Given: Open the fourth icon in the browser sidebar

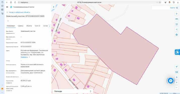Looking at the screenshot, I should tap(2, 13).
